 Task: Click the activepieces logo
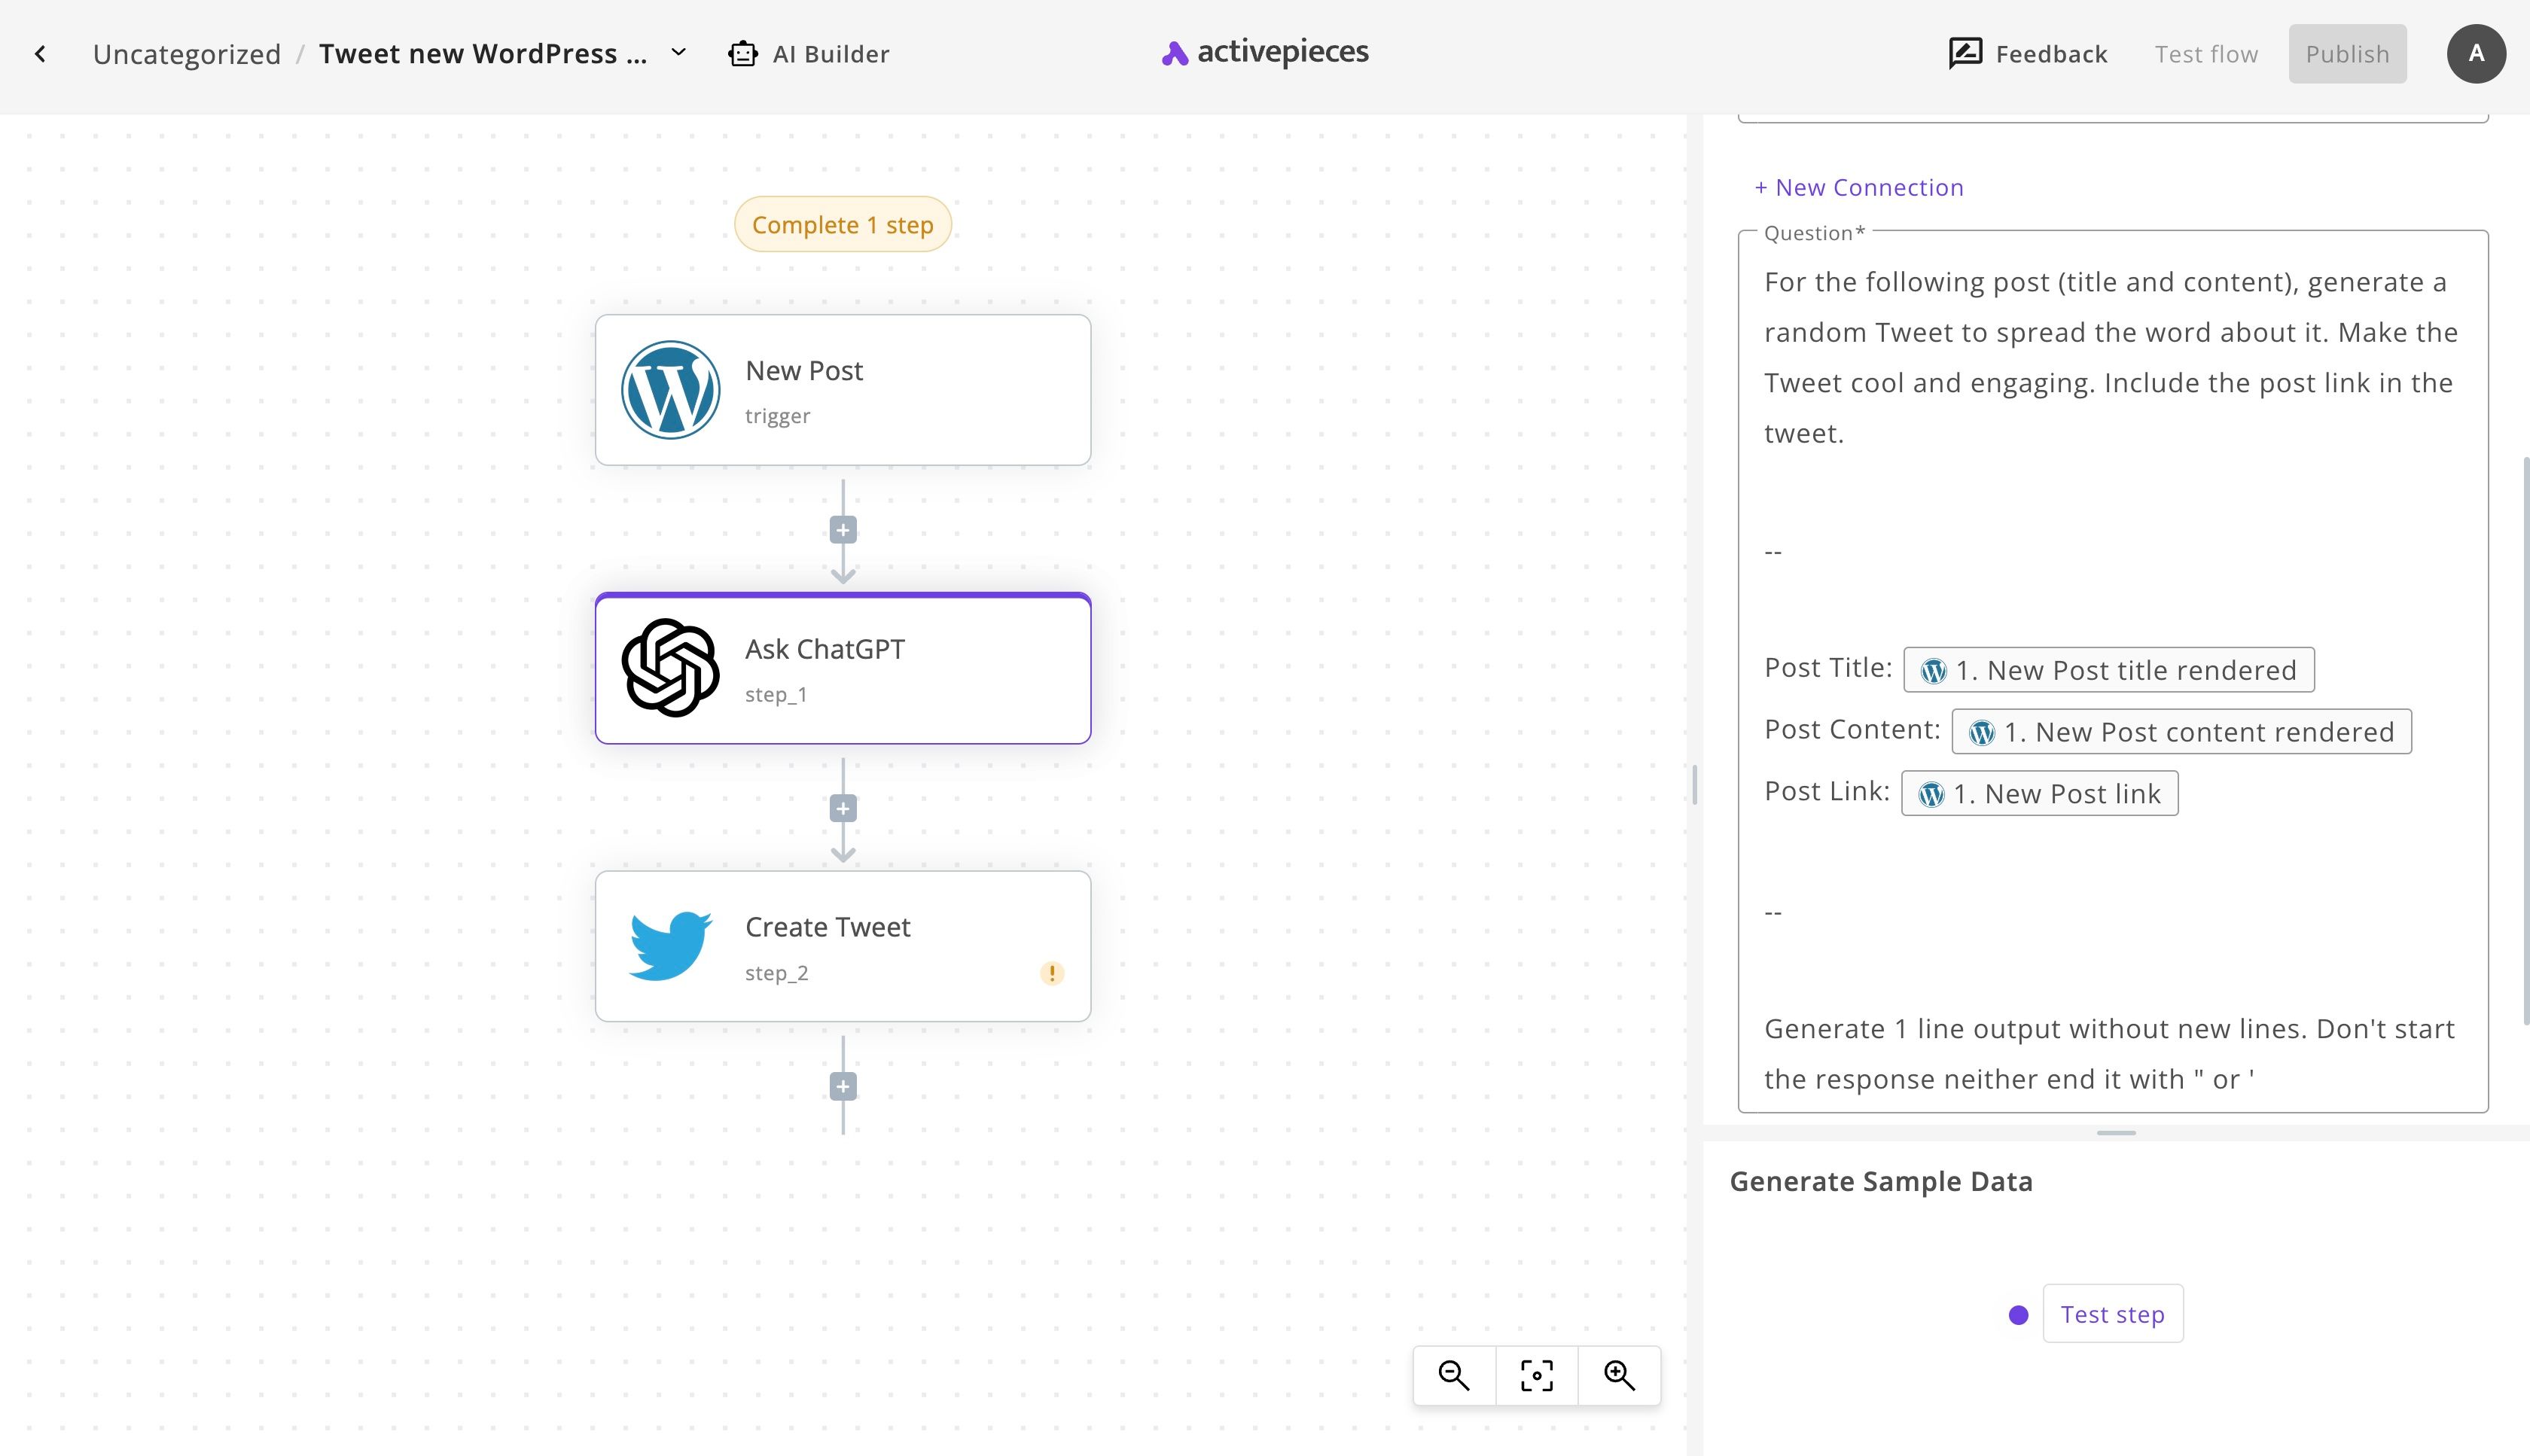pyautogui.click(x=1265, y=52)
